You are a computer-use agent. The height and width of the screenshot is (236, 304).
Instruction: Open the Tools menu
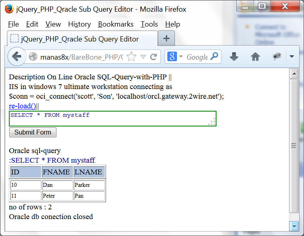[149, 24]
